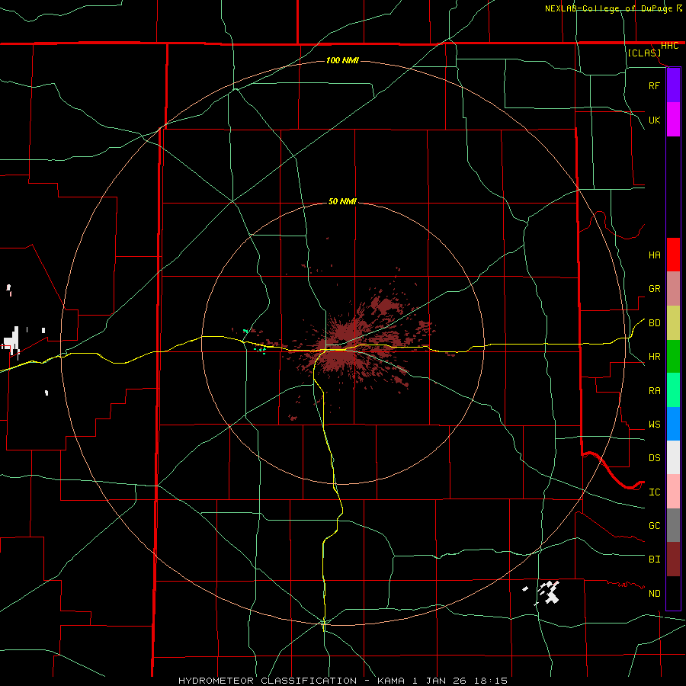Click the RF purple legend swatch

pos(673,85)
